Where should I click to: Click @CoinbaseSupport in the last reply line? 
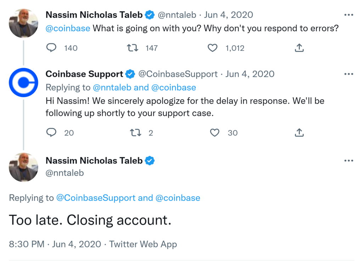(x=96, y=198)
